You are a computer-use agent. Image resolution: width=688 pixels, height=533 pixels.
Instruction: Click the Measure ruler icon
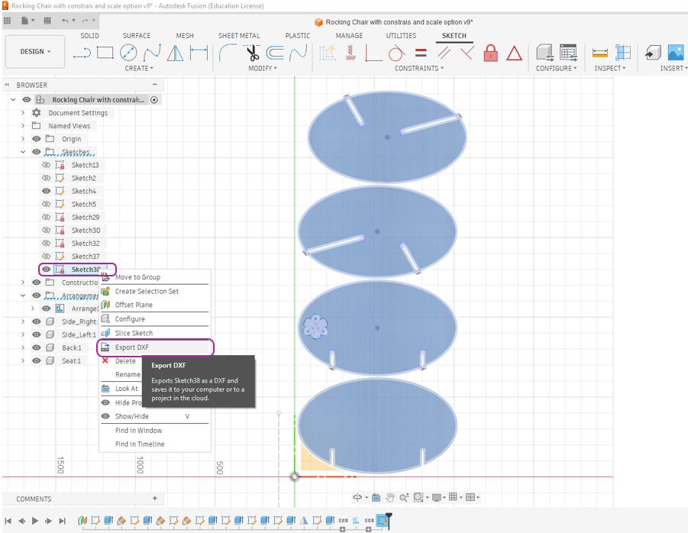pyautogui.click(x=600, y=53)
